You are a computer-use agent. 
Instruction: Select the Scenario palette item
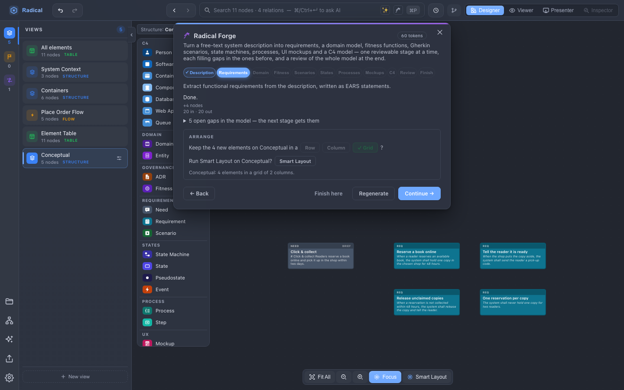pyautogui.click(x=173, y=233)
